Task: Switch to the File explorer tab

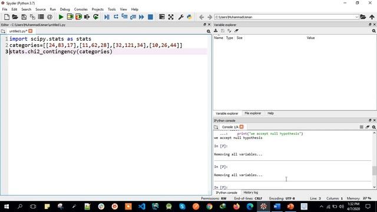Action: click(253, 113)
